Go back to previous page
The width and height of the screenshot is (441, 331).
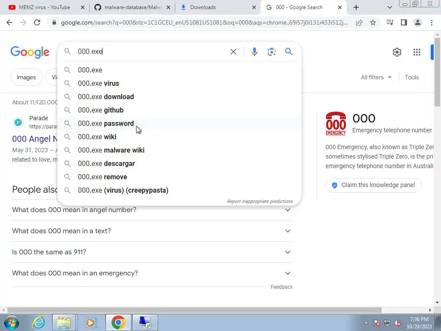pyautogui.click(x=9, y=22)
